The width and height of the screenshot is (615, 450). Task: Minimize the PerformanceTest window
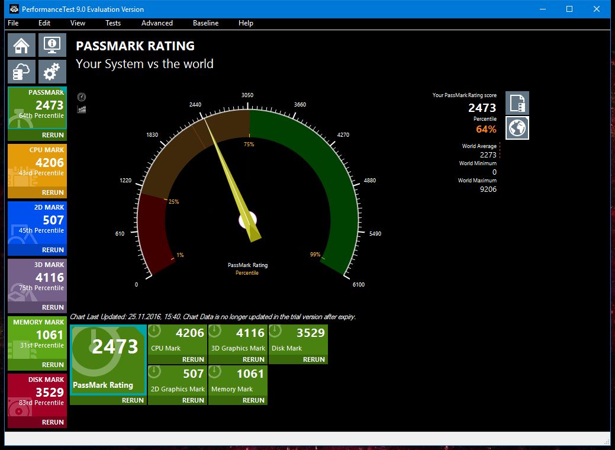point(543,9)
